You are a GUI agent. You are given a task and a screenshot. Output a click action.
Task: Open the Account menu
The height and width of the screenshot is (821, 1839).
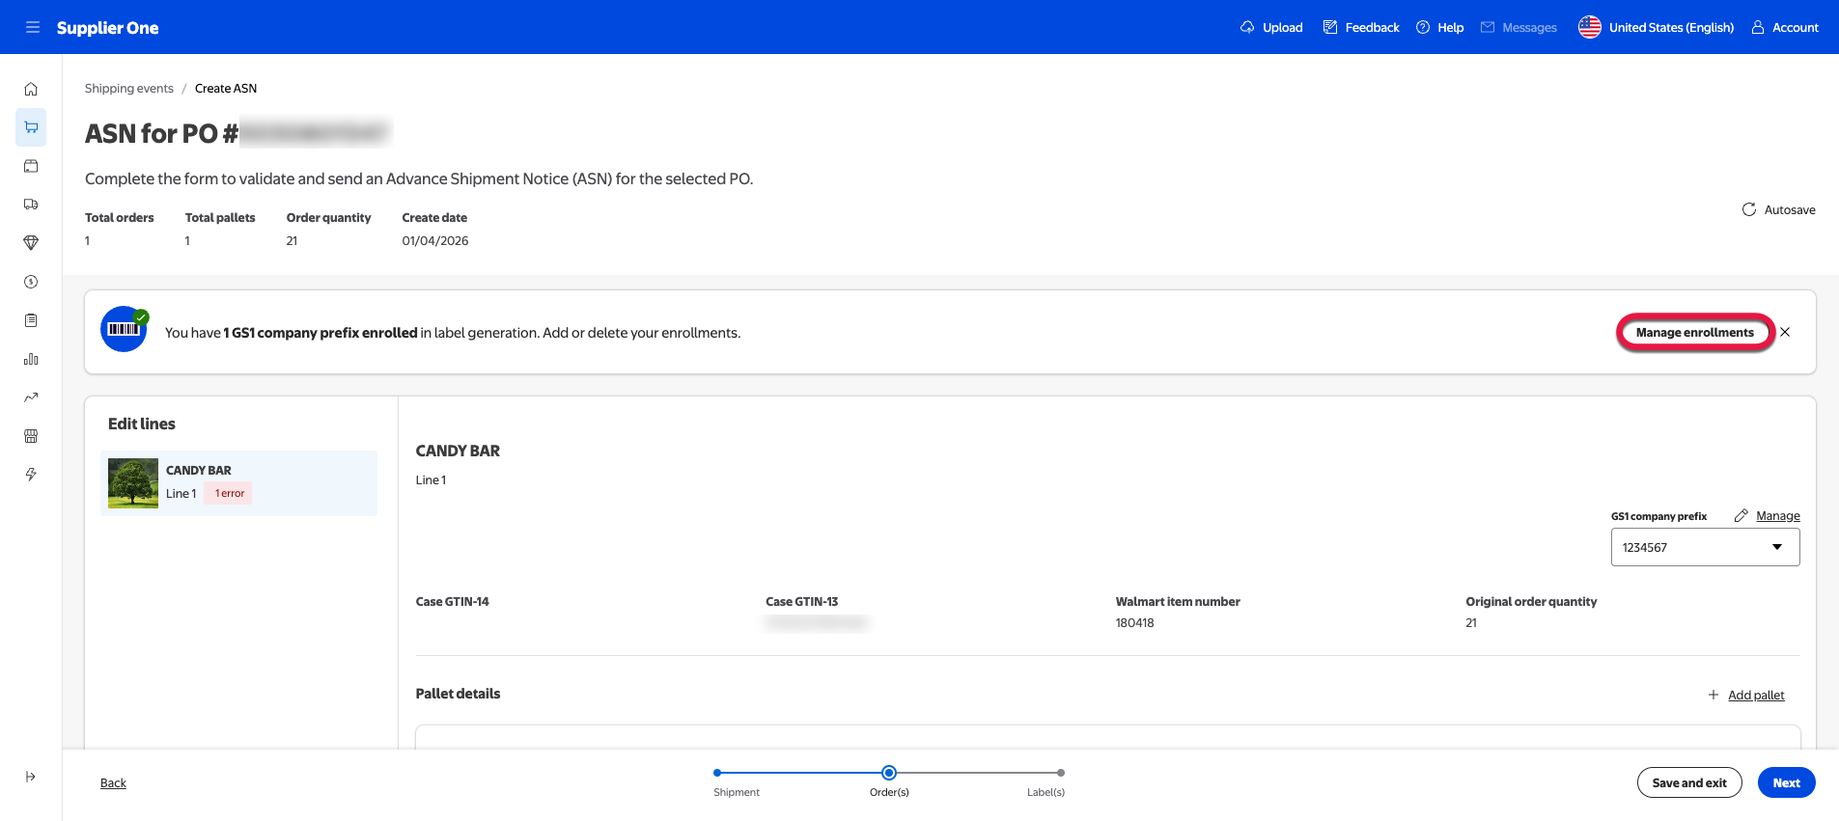click(x=1785, y=27)
